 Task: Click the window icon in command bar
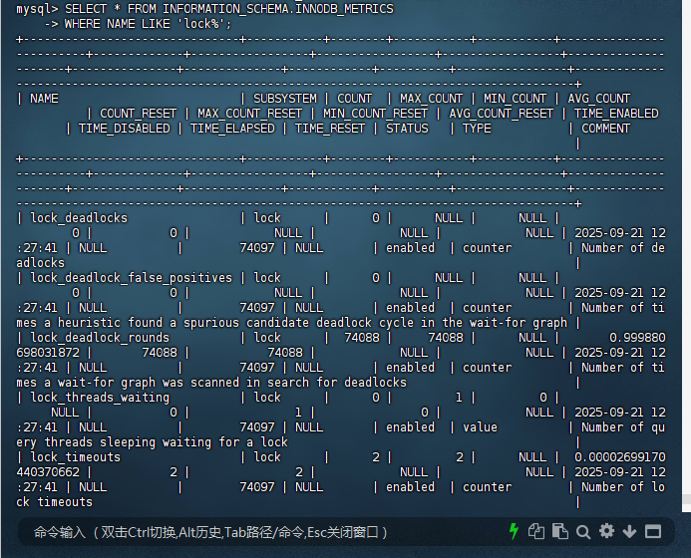point(653,531)
